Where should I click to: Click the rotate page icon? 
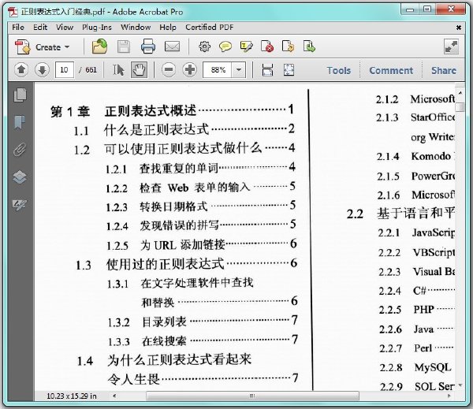click(x=288, y=46)
